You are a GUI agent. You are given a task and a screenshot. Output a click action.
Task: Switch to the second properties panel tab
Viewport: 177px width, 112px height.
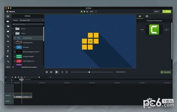[147, 16]
